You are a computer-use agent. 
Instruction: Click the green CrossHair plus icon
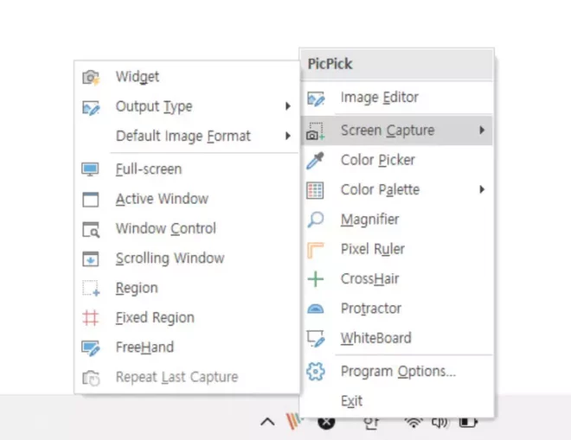(316, 279)
